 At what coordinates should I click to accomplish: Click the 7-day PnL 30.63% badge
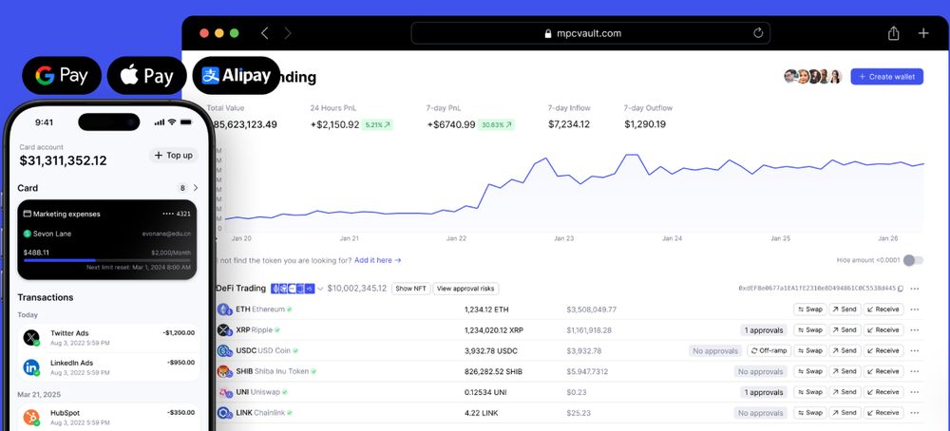[x=496, y=125]
